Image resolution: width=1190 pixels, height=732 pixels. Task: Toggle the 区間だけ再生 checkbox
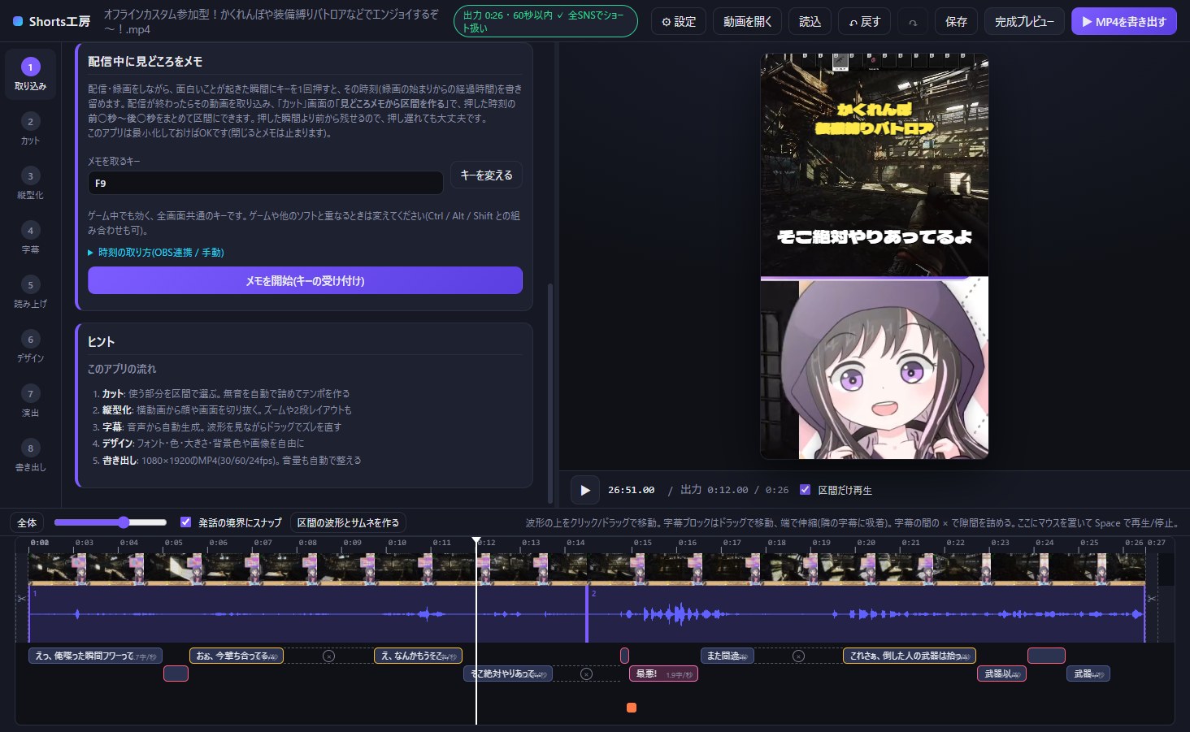[x=805, y=490]
